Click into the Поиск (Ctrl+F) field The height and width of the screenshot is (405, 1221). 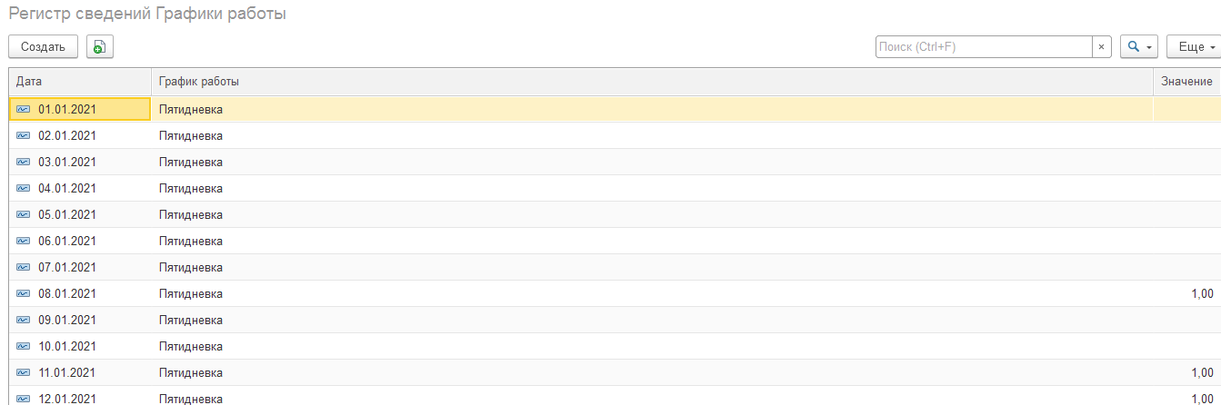tap(983, 47)
